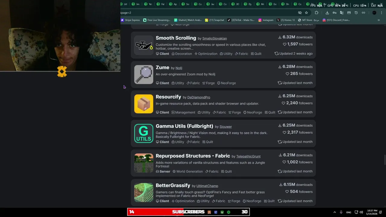Open Repurposed Structures jungle thumbnail
Viewport: 386px width, 217px height.
144,163
